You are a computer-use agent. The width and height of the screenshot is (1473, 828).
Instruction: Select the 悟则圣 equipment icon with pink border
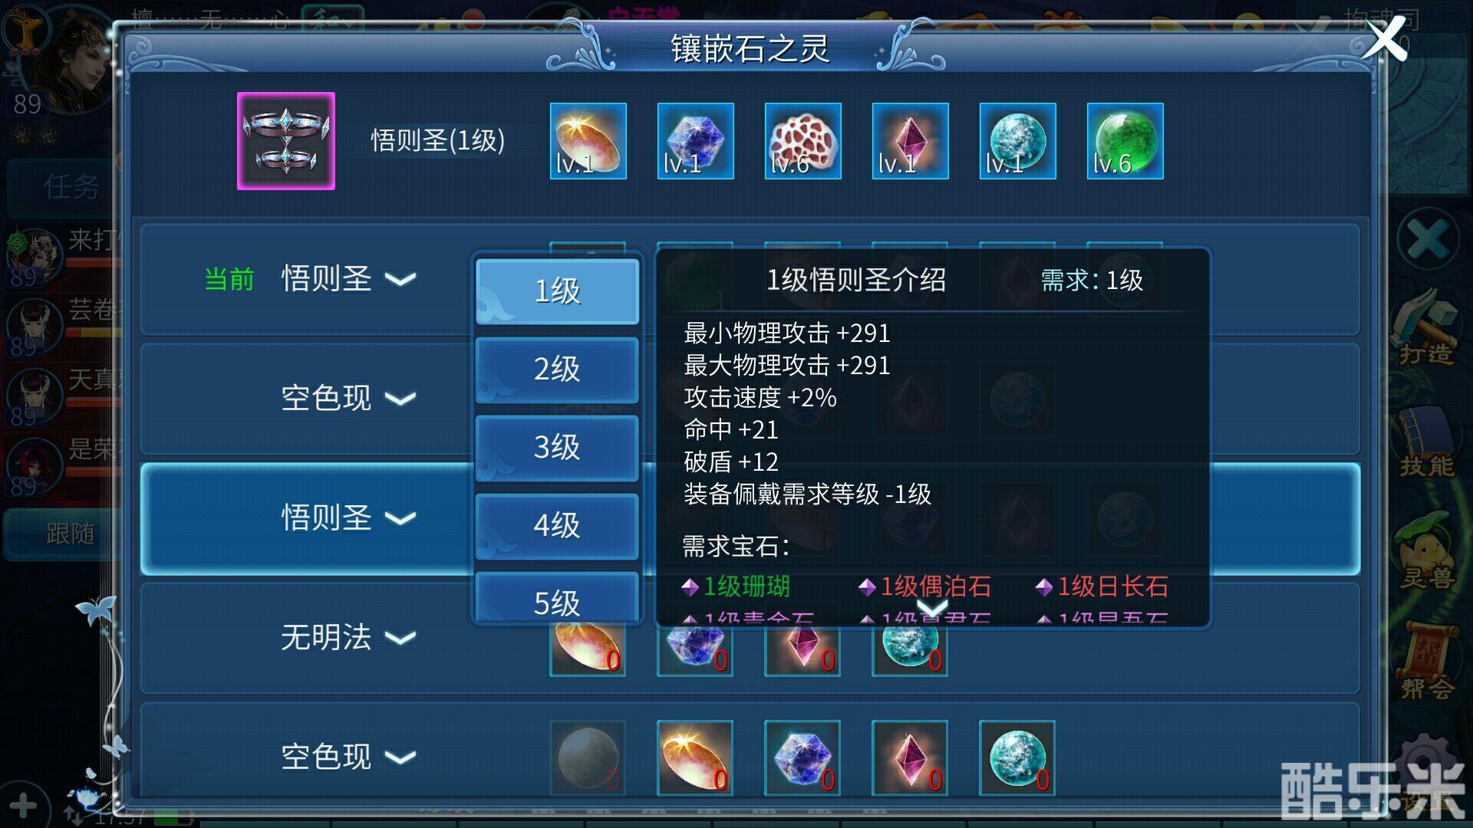click(x=286, y=141)
